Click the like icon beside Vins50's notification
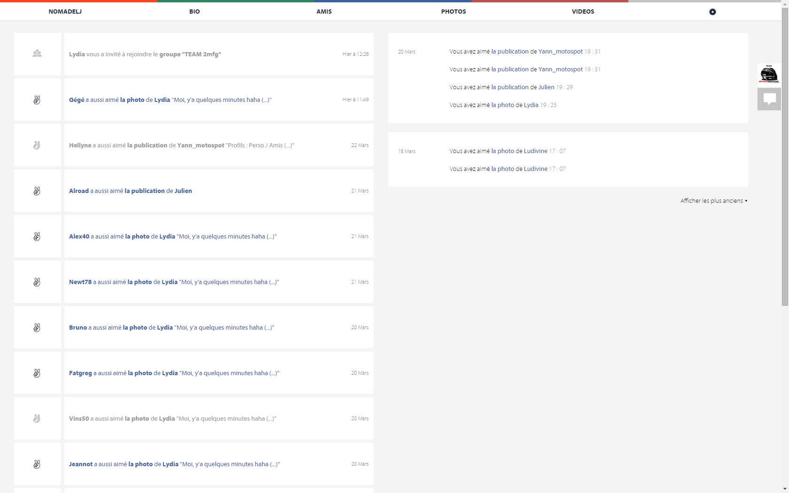 coord(37,418)
